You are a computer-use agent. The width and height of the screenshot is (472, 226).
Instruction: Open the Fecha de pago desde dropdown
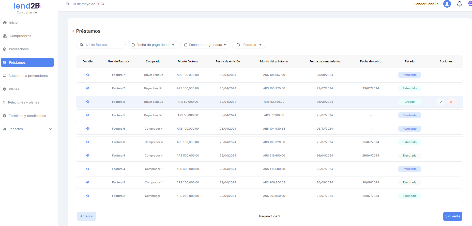(153, 45)
